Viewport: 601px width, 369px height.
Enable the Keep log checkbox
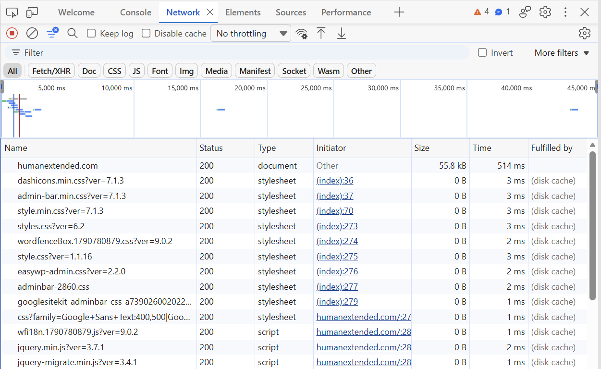(91, 33)
